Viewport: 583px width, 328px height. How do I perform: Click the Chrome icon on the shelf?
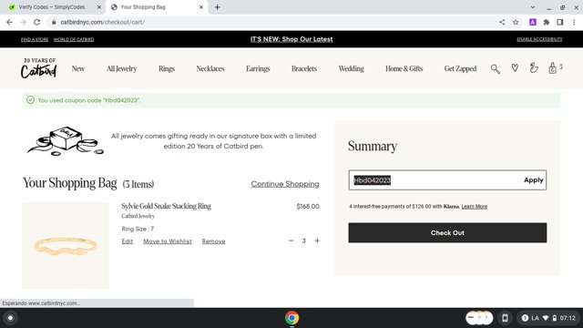coord(291,318)
